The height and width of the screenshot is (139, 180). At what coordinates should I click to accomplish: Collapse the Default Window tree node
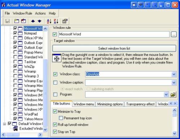click(x=4, y=124)
